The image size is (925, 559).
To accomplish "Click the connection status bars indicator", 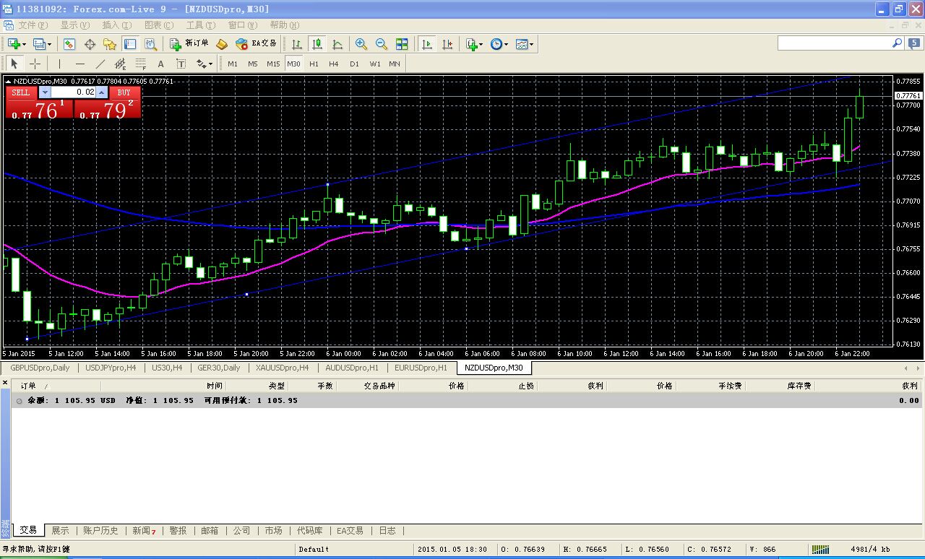I will (x=820, y=549).
